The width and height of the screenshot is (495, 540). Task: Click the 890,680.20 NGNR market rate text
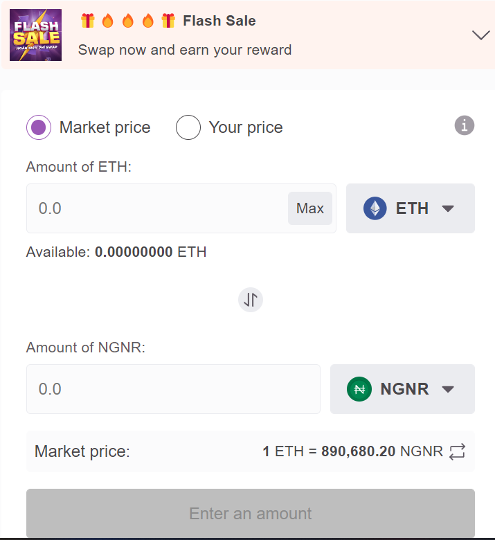coord(382,451)
